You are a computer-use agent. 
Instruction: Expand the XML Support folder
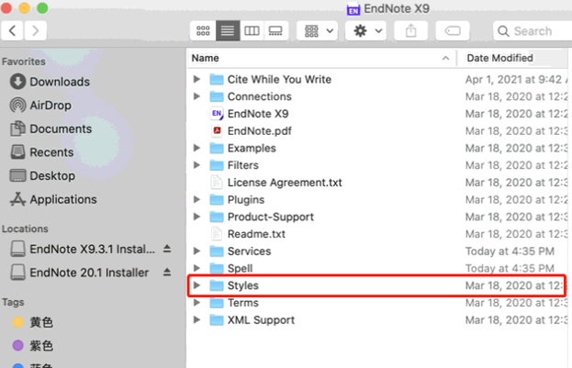(196, 320)
